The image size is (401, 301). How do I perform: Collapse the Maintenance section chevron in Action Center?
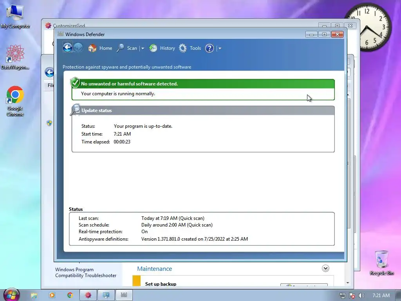pyautogui.click(x=325, y=268)
